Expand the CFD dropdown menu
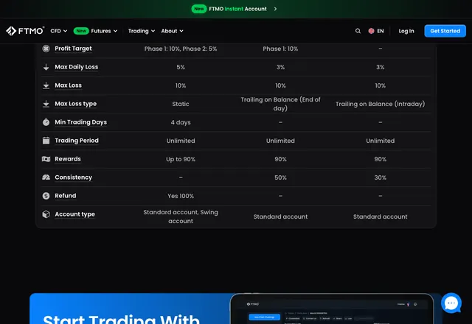Image resolution: width=472 pixels, height=324 pixels. click(x=59, y=31)
